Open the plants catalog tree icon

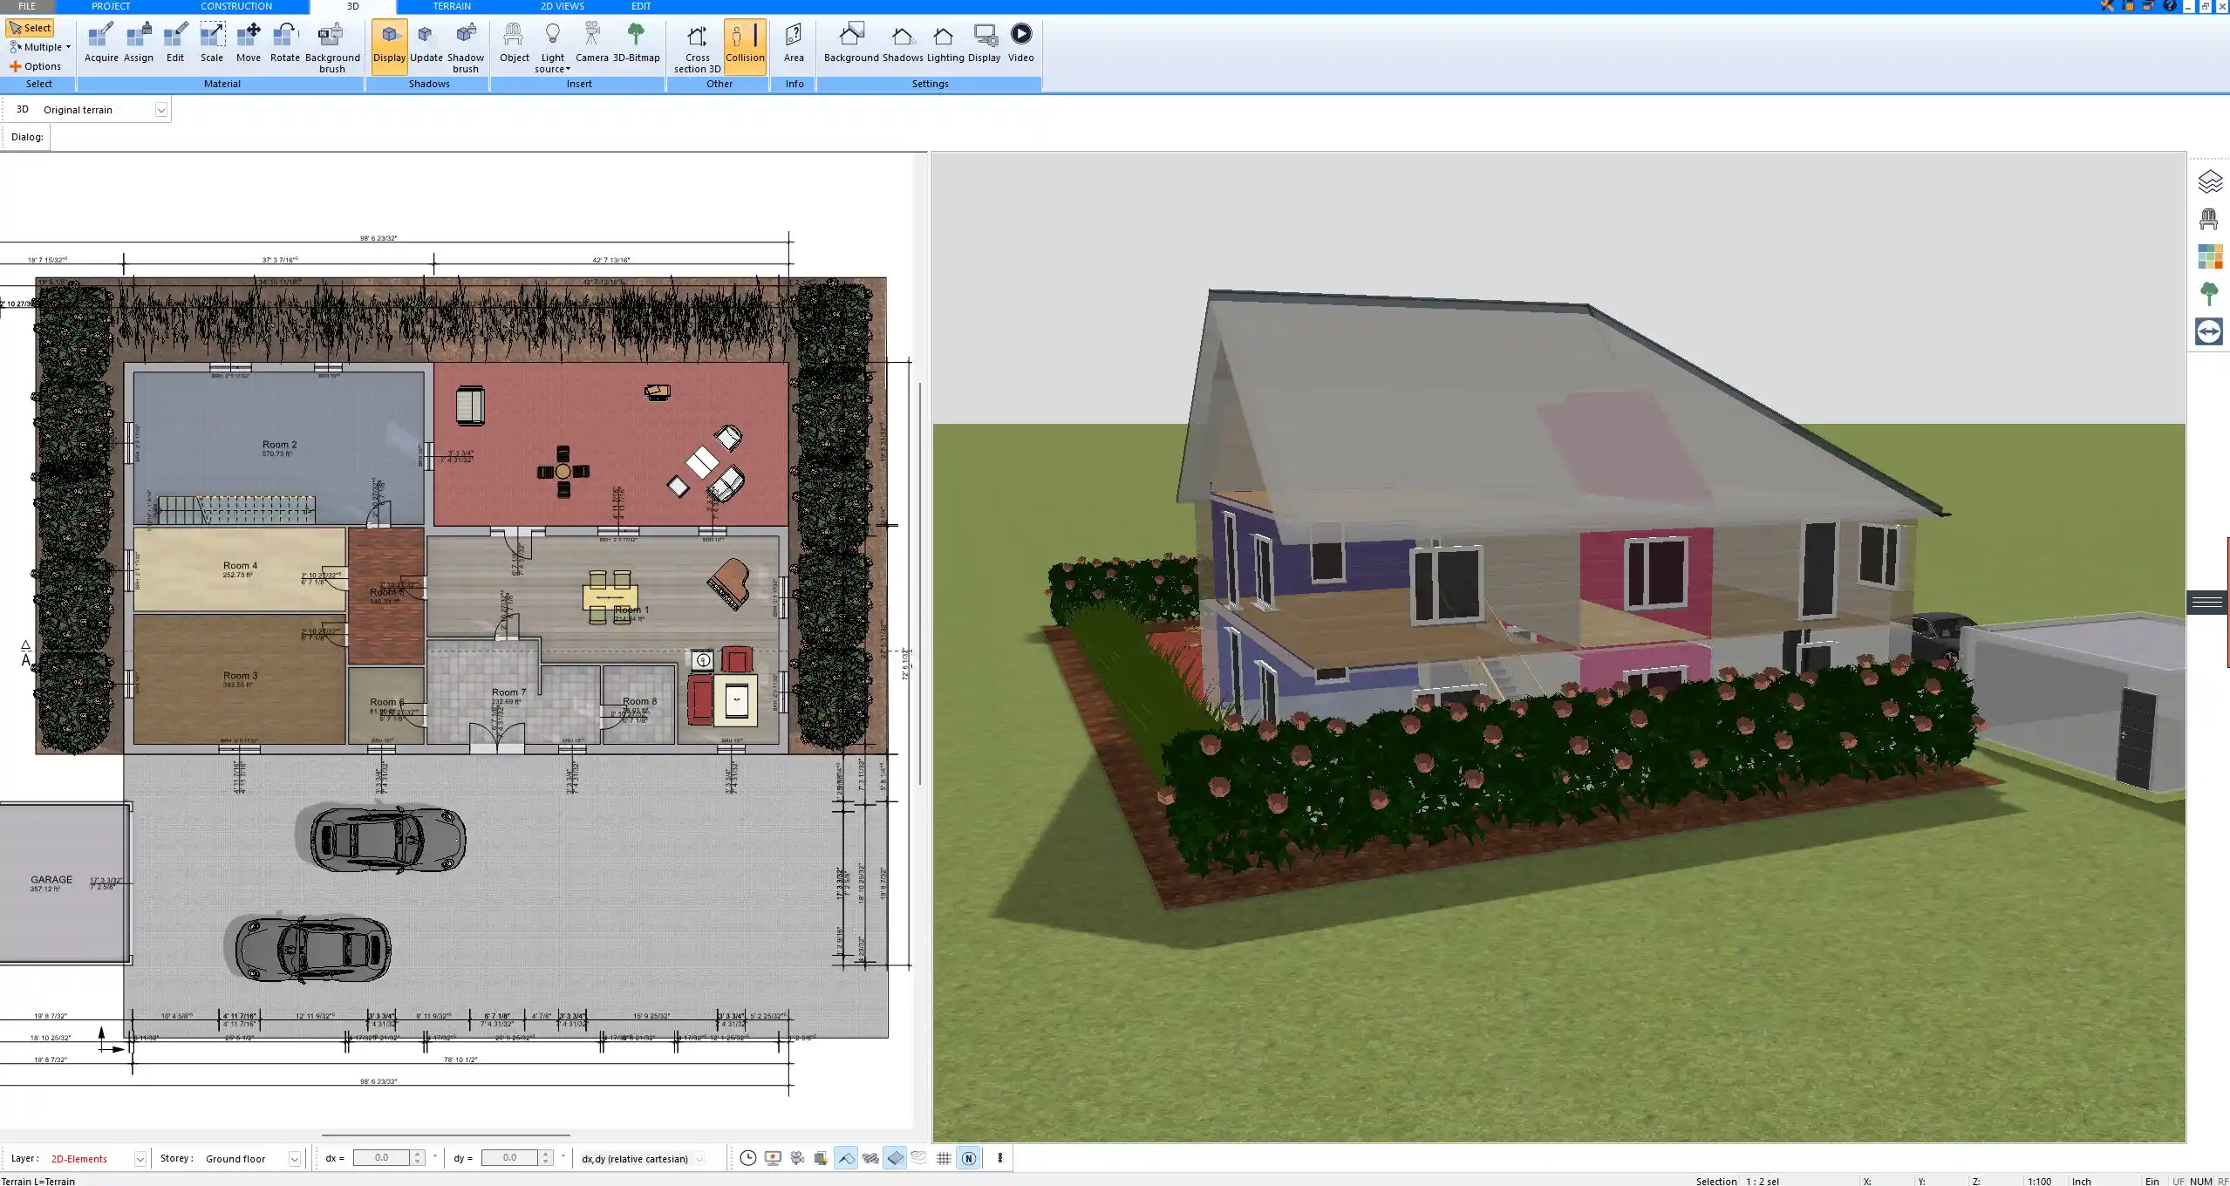pos(2209,294)
